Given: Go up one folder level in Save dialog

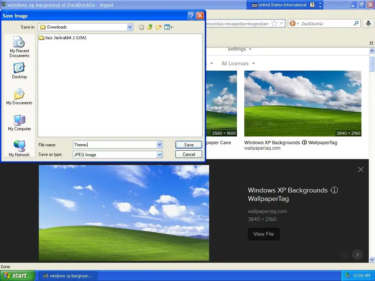Looking at the screenshot, I should point(150,27).
